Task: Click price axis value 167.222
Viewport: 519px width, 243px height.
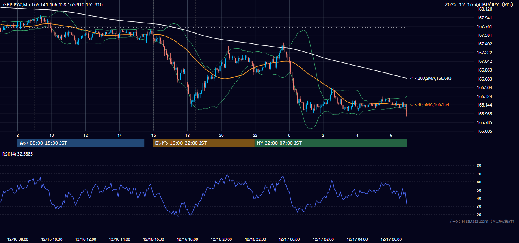Action: point(484,53)
